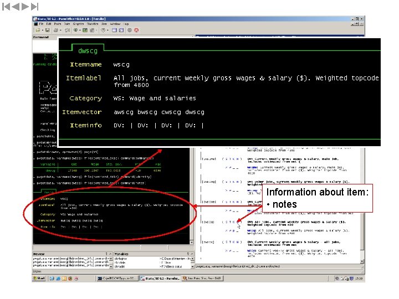Pin the Variables panel
Image resolution: width=399 pixels, height=299 pixels.
(x=188, y=254)
